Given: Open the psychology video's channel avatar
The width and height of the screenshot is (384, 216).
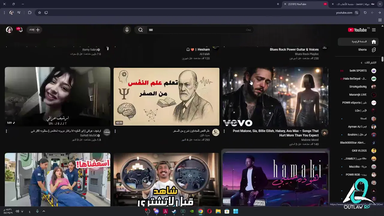Looking at the screenshot, I should 216,133.
